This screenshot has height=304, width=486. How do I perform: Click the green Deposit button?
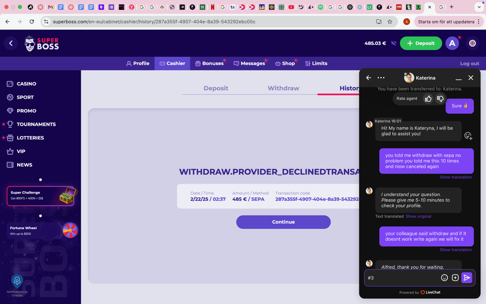pos(421,43)
